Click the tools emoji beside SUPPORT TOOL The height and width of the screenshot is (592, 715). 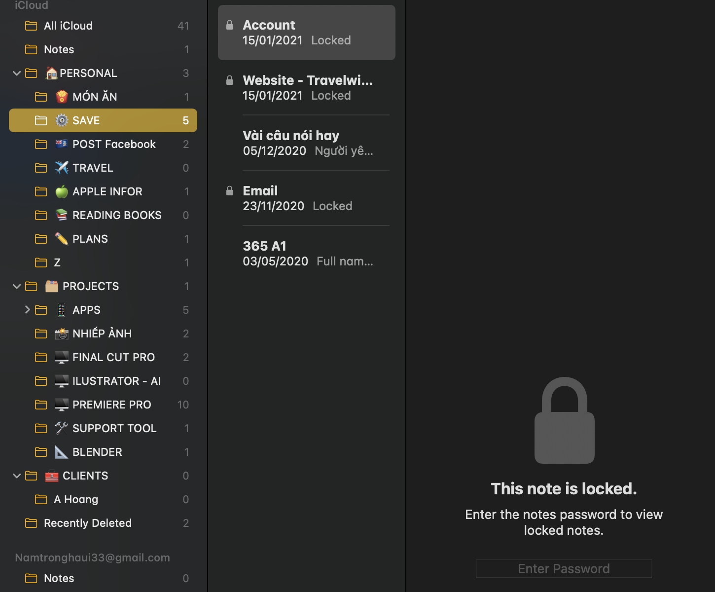coord(62,428)
